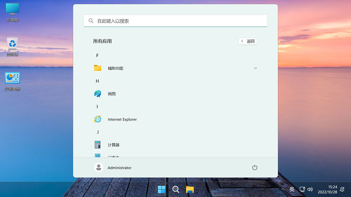The width and height of the screenshot is (351, 197).
Task: Open the taskbar search magnifier icon
Action: pos(176,189)
